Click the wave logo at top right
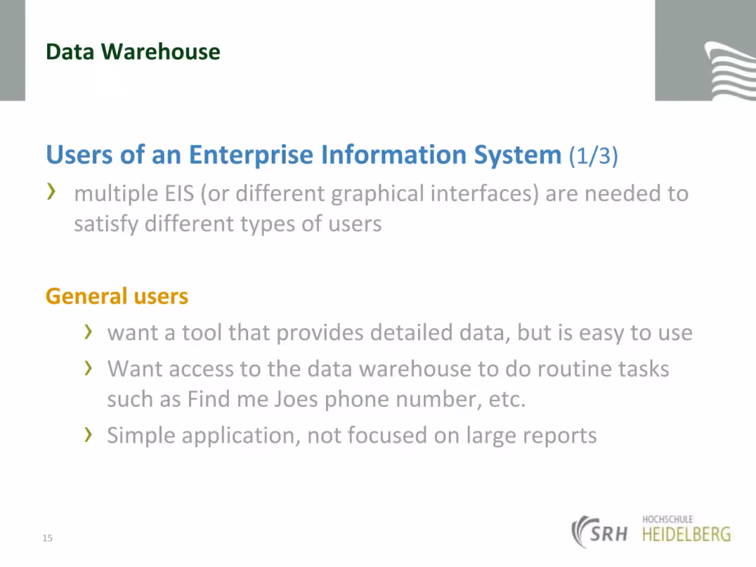The width and height of the screenshot is (756, 567). tap(730, 71)
